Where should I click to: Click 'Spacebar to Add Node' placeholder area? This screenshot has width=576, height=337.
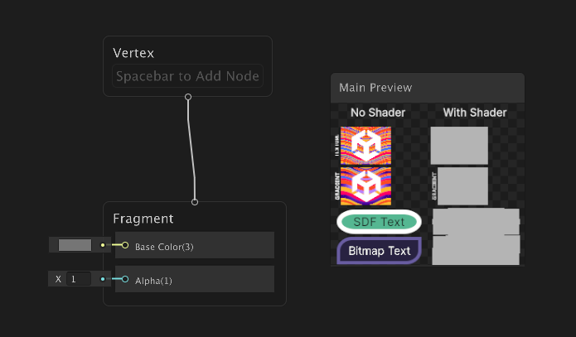187,77
